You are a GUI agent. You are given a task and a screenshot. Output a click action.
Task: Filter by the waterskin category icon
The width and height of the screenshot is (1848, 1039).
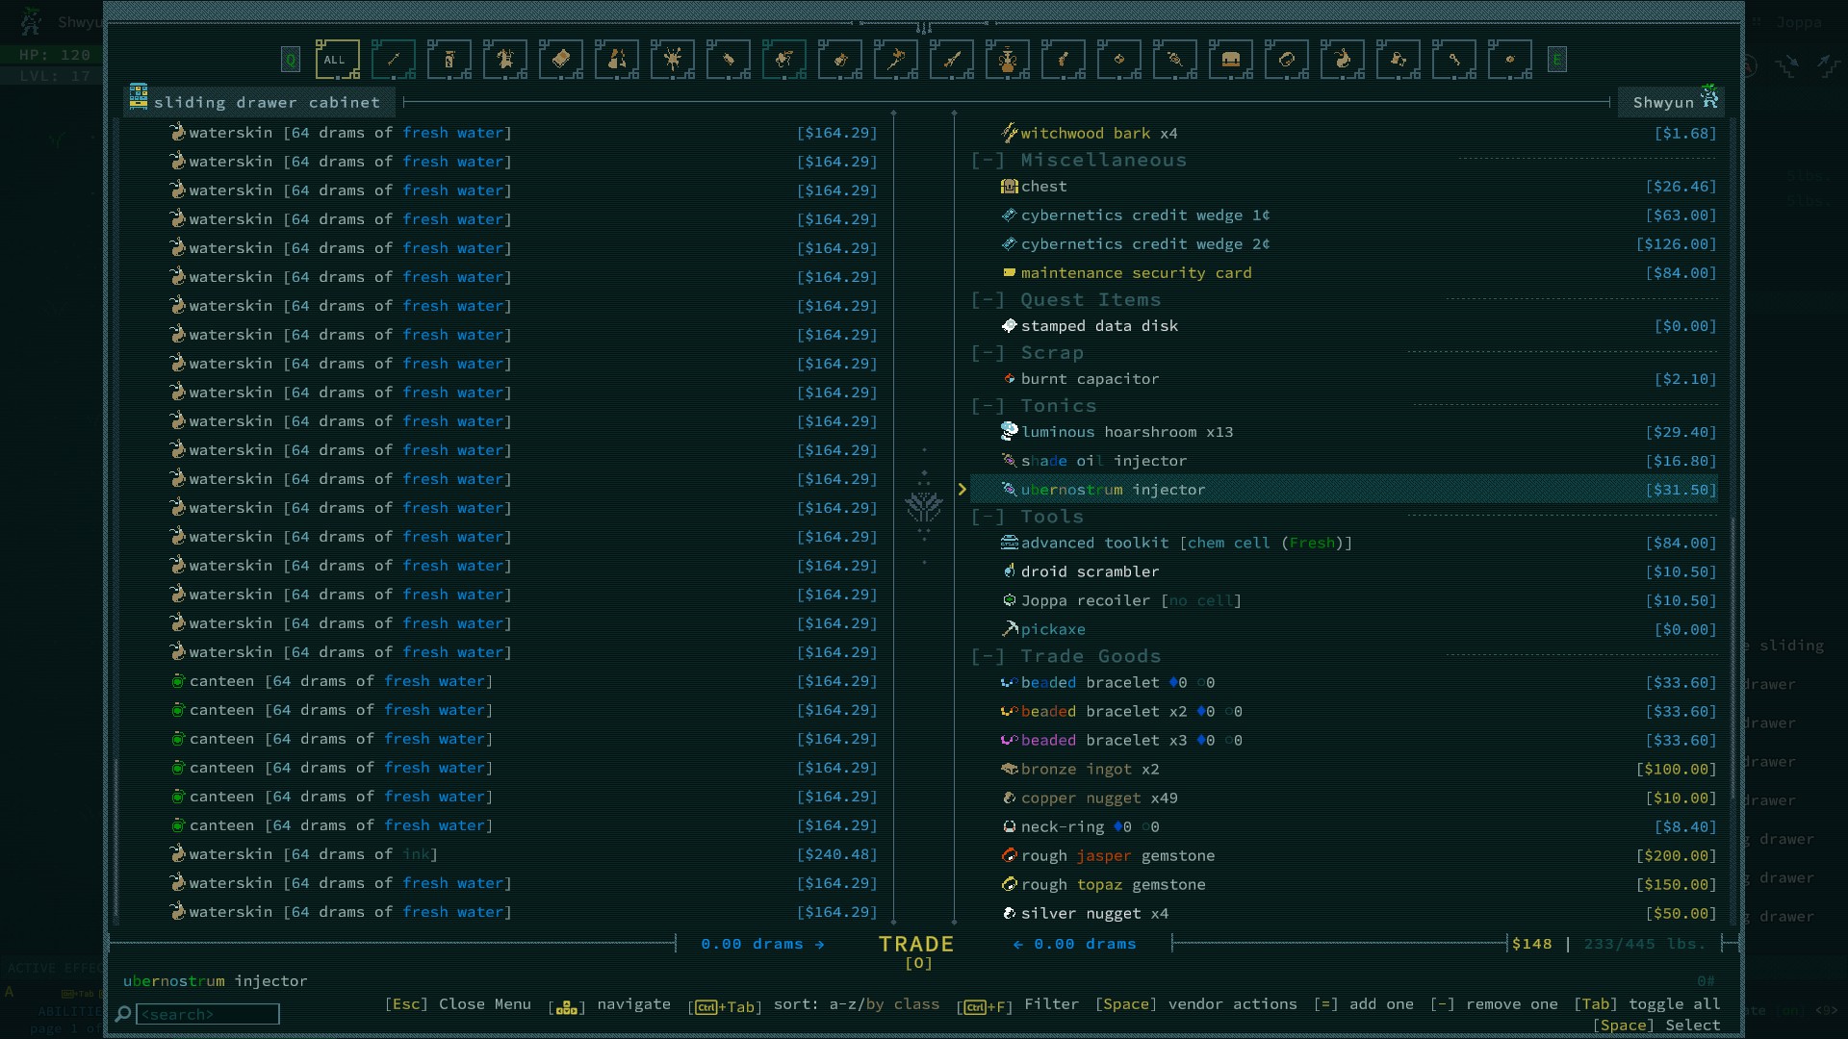click(x=1343, y=60)
